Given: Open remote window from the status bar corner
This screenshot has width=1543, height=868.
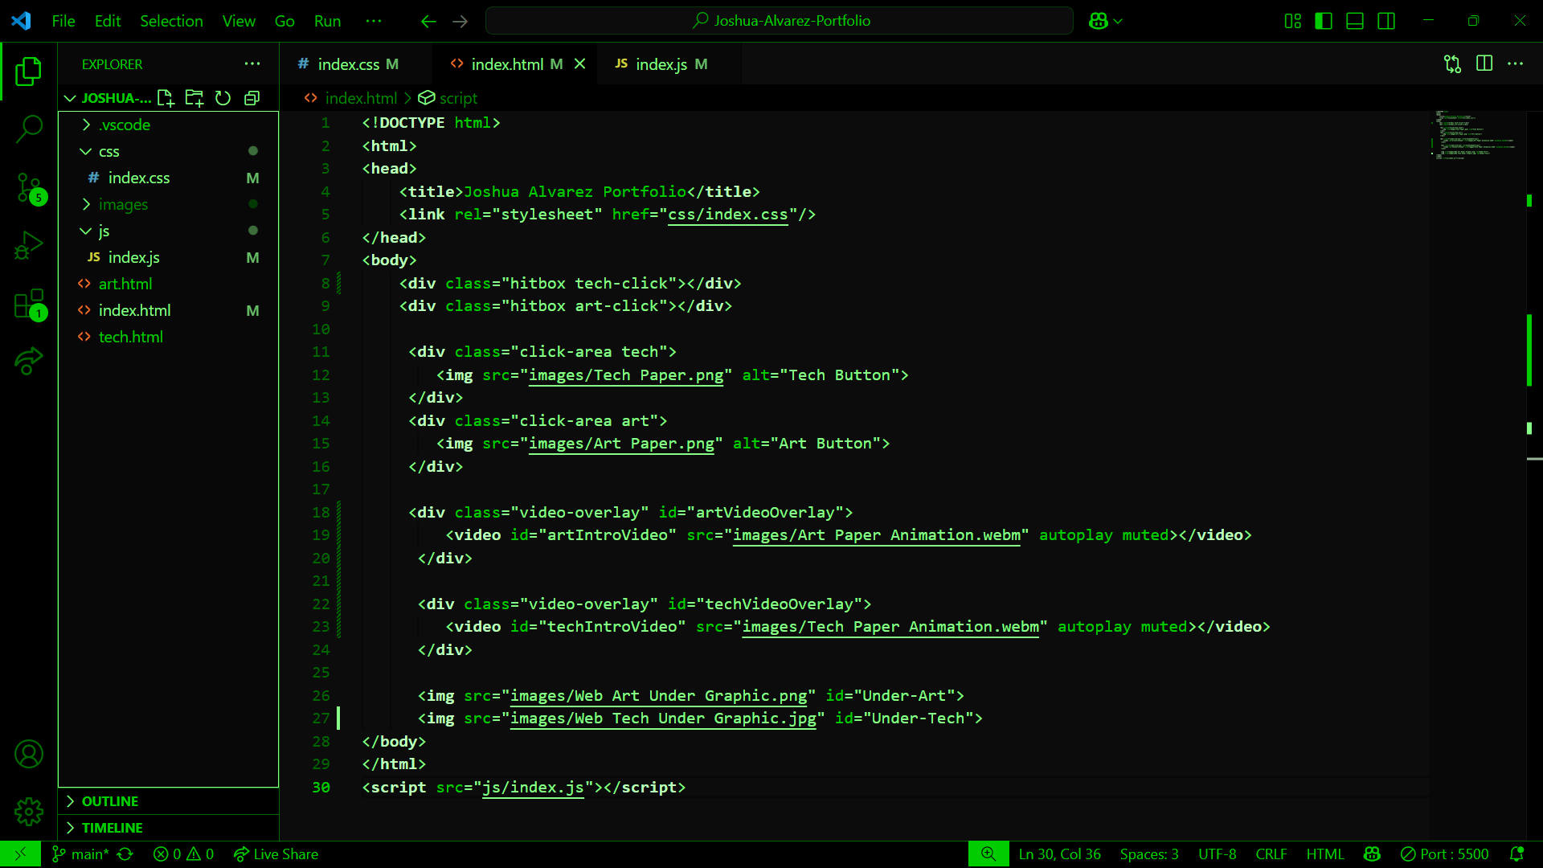Looking at the screenshot, I should click(x=20, y=854).
